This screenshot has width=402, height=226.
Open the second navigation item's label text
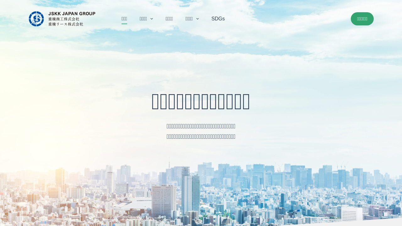coord(143,19)
